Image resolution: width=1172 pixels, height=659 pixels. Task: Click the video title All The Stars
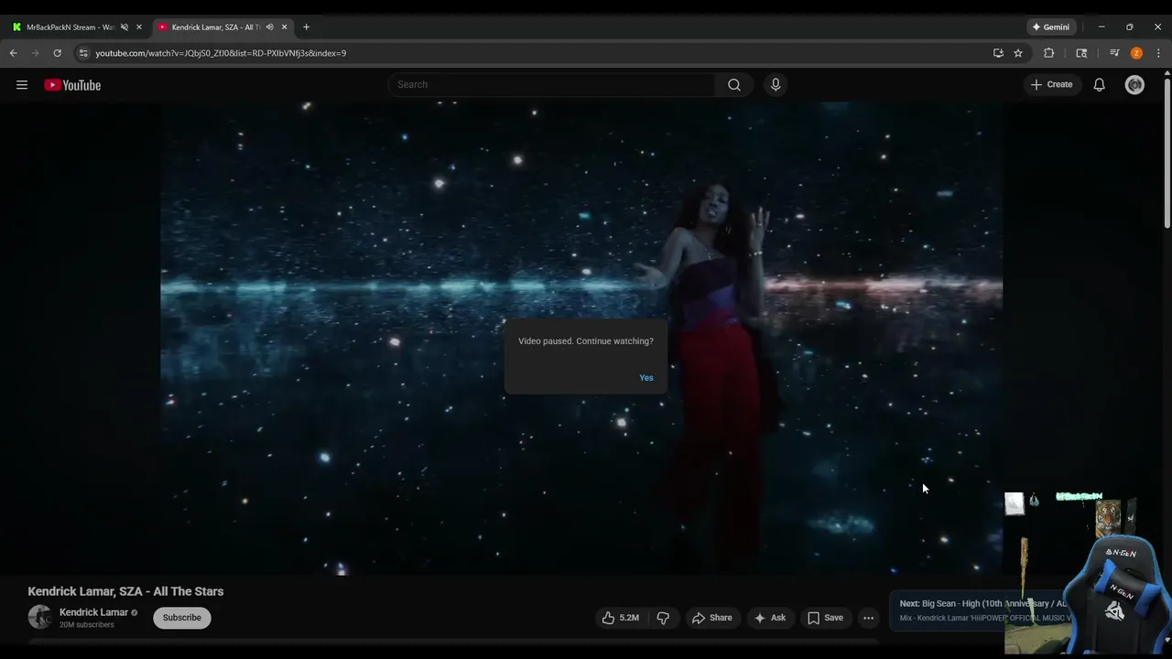[x=125, y=591]
